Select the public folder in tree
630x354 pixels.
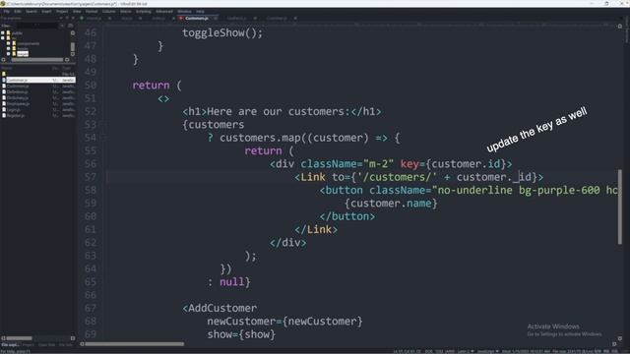point(17,33)
